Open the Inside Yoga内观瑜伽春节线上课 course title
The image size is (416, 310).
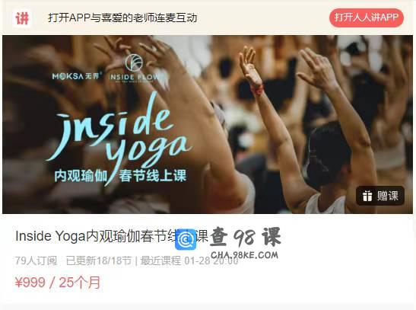(112, 236)
